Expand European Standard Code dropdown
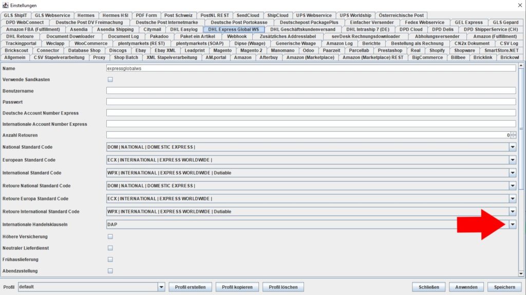 pyautogui.click(x=513, y=160)
